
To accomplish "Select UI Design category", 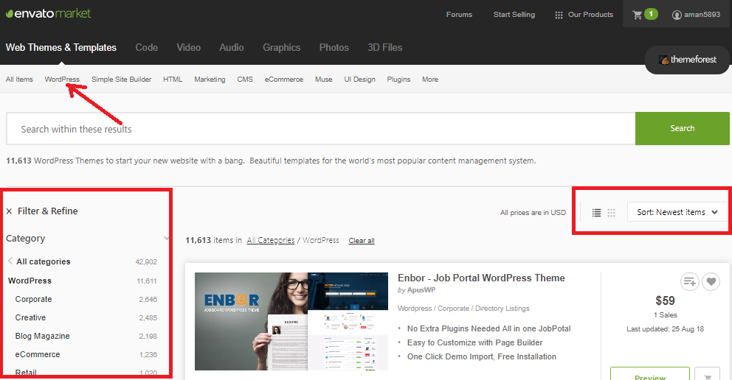I will pos(359,80).
